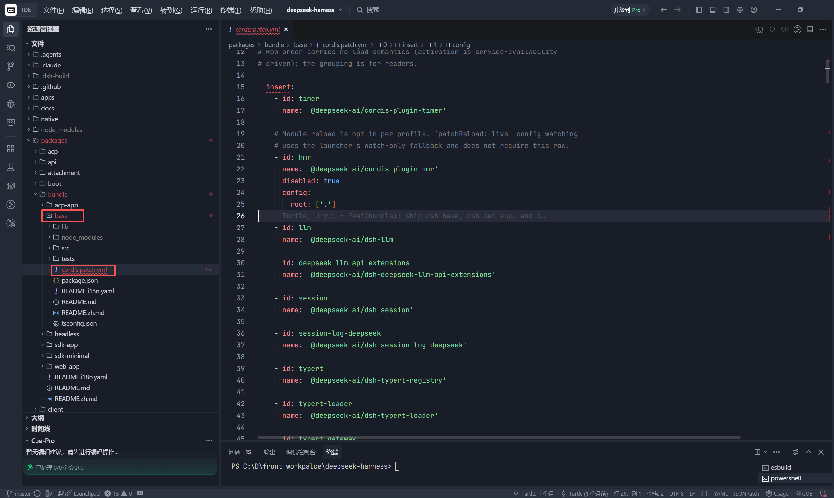The width and height of the screenshot is (834, 498).
Task: Toggle the primary side bar layout
Action: [x=699, y=10]
